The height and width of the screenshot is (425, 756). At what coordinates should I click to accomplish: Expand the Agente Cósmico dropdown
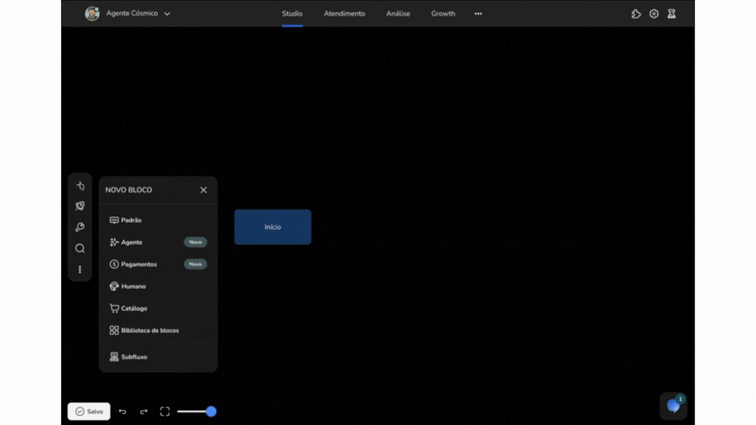click(x=167, y=14)
